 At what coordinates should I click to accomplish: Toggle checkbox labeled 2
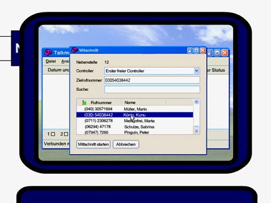pyautogui.click(x=66, y=134)
